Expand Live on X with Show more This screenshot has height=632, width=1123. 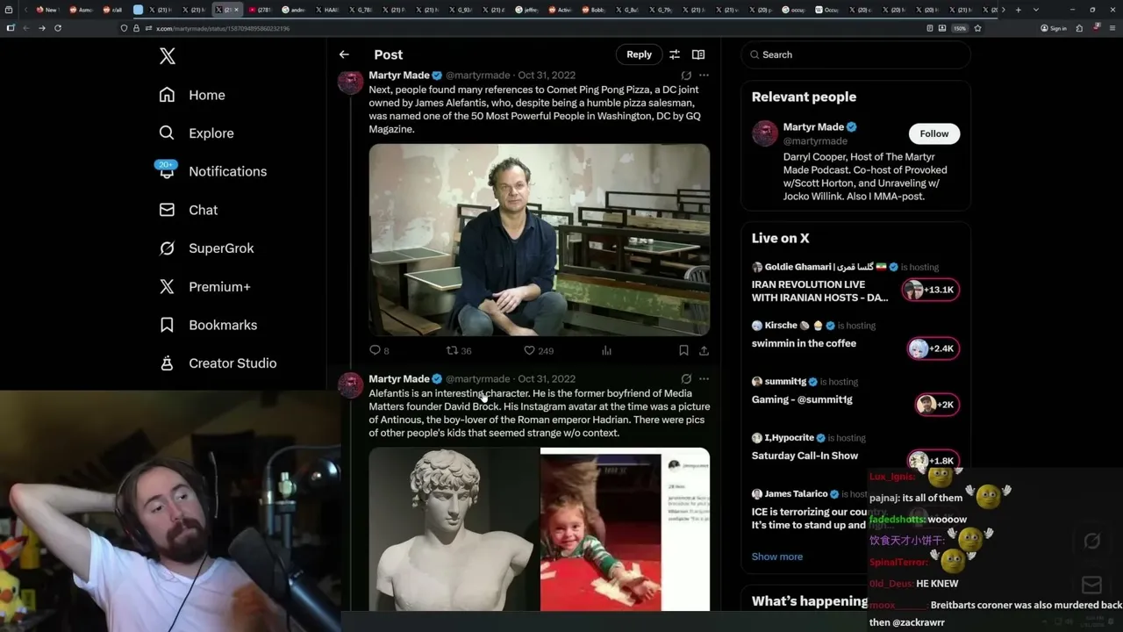pyautogui.click(x=777, y=557)
